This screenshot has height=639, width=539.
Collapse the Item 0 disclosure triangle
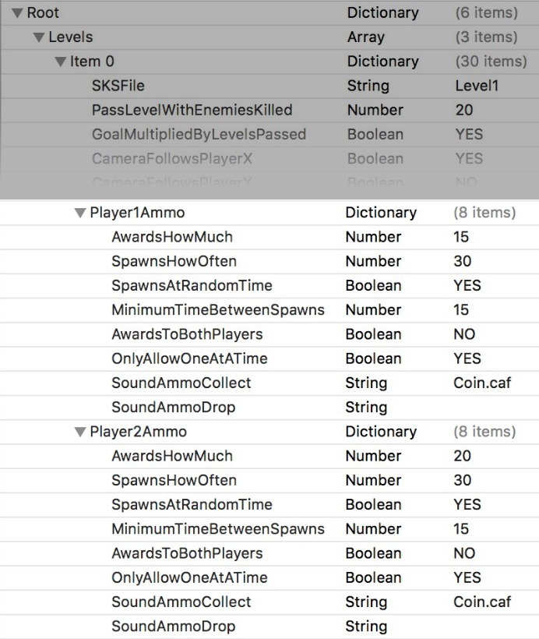point(60,62)
